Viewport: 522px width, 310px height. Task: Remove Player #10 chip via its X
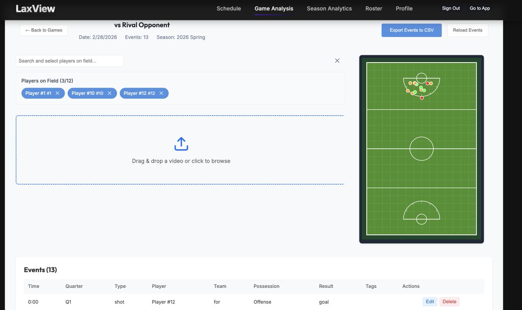click(109, 93)
